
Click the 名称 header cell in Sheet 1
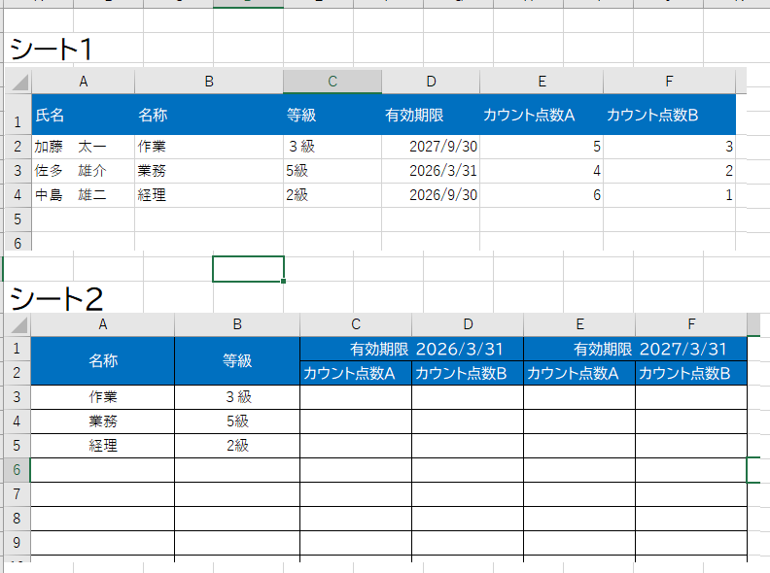click(209, 115)
